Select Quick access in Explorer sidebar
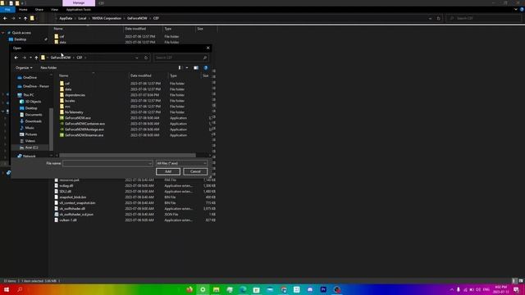Screen dimensions: 525x295 click(x=21, y=33)
